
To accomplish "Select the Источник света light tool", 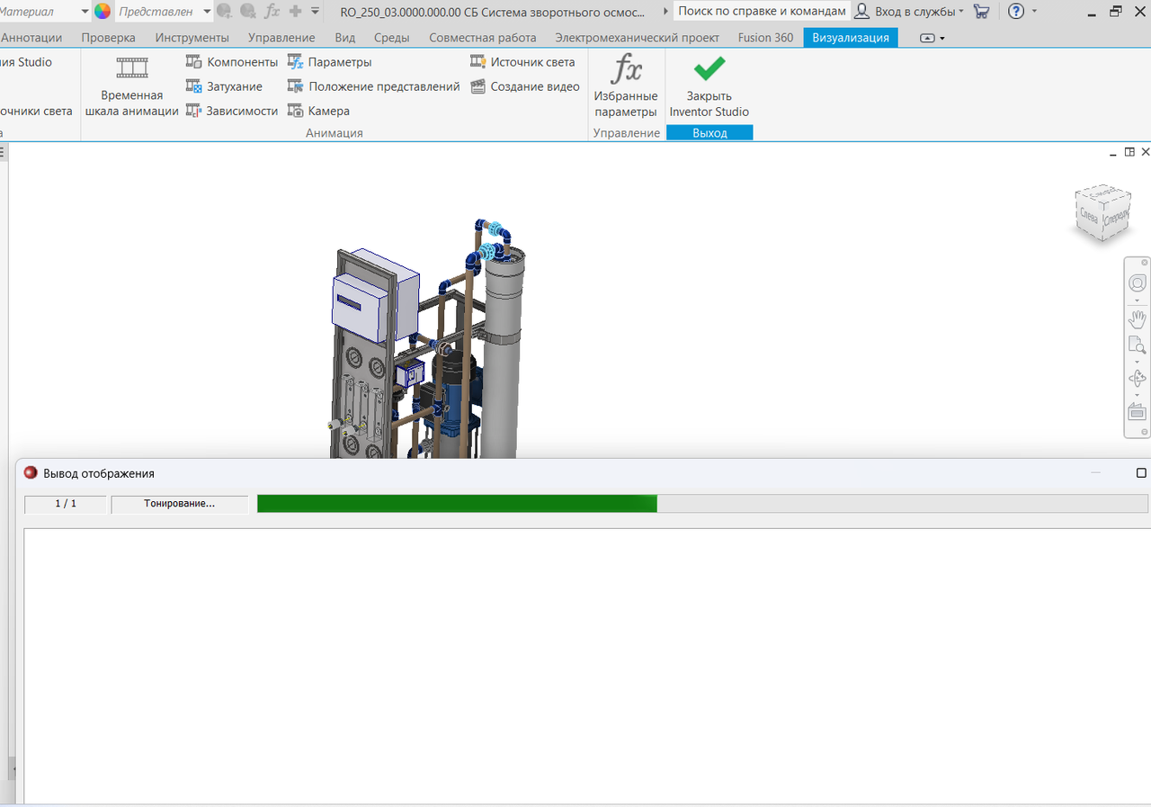I will point(522,62).
